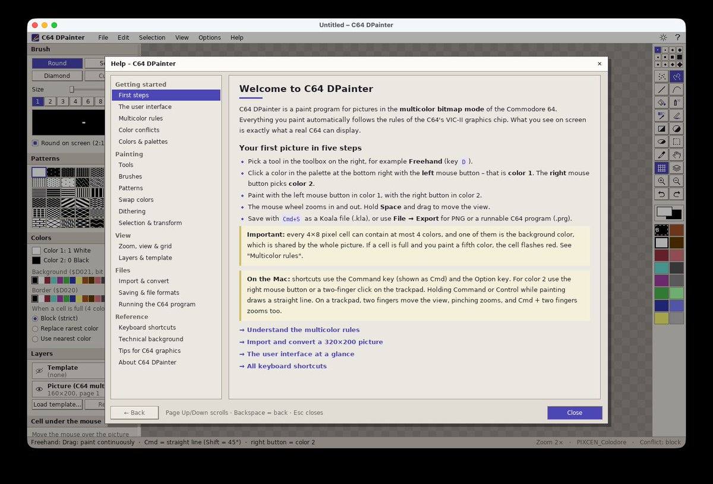This screenshot has height=484, width=713.
Task: Adjust the brush Size slider handle
Action: point(72,89)
